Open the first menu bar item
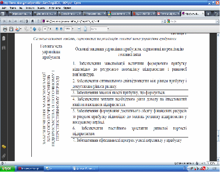Viewport: 220px width, 172px height. point(4,8)
